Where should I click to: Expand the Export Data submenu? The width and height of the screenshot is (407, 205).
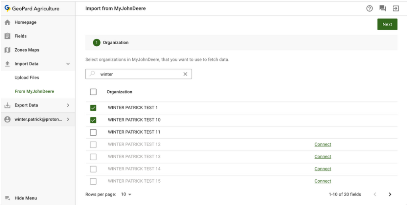[68, 105]
